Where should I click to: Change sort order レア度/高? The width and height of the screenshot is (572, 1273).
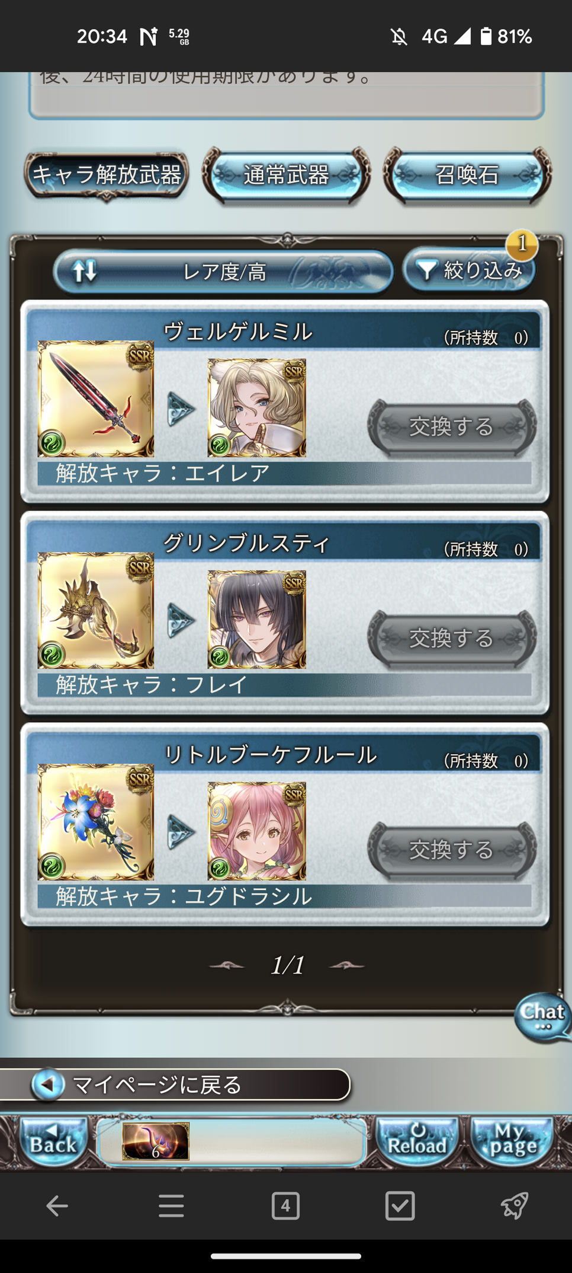pyautogui.click(x=223, y=272)
